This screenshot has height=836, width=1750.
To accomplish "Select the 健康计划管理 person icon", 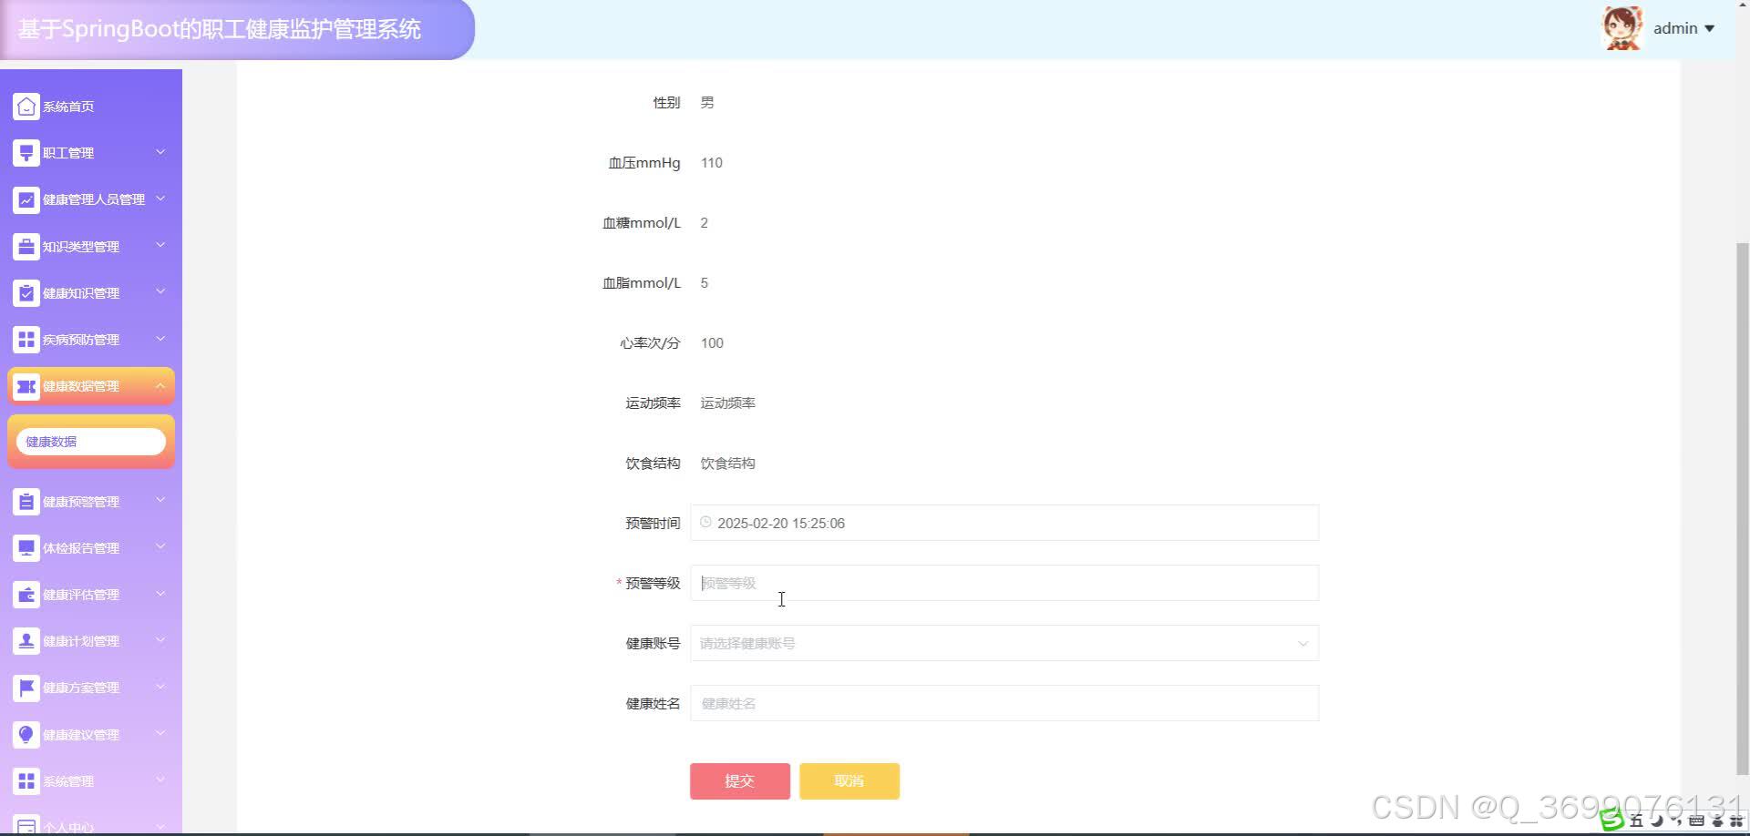I will pyautogui.click(x=26, y=640).
